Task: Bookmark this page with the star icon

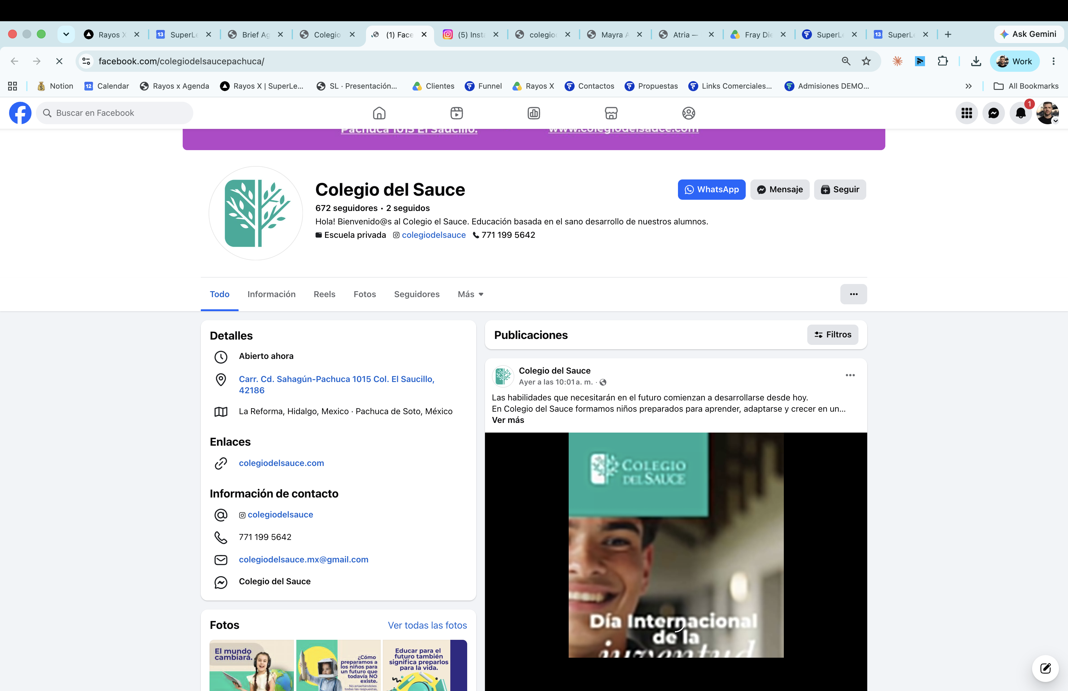Action: coord(866,61)
